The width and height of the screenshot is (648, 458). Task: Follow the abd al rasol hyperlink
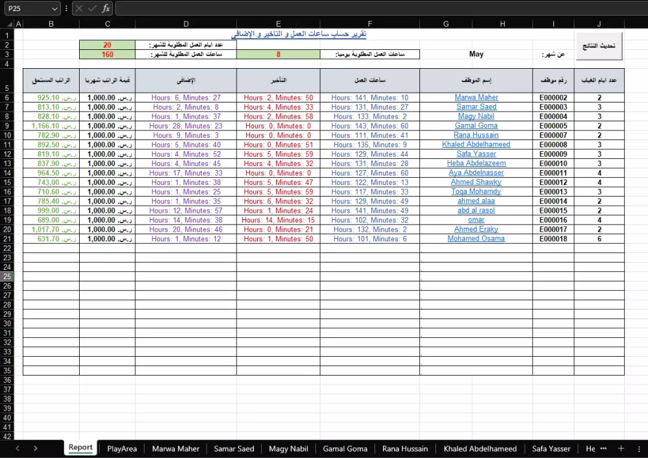[x=476, y=210]
